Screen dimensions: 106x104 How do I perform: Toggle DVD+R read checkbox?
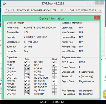pyautogui.click(x=26, y=84)
